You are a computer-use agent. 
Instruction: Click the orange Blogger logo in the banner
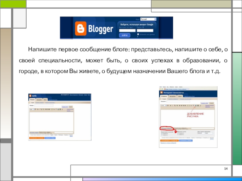pos(80,29)
